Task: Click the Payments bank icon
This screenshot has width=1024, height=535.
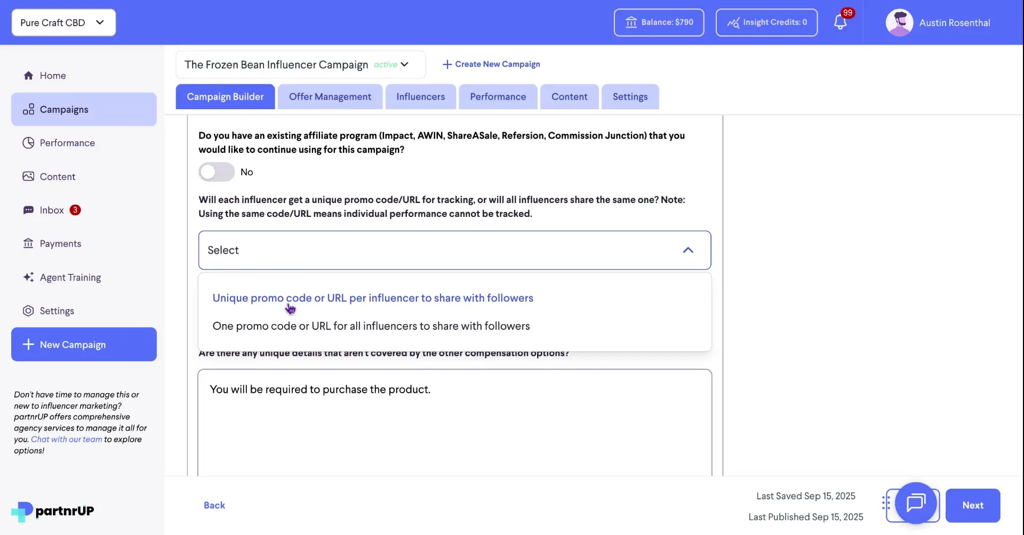Action: (28, 243)
